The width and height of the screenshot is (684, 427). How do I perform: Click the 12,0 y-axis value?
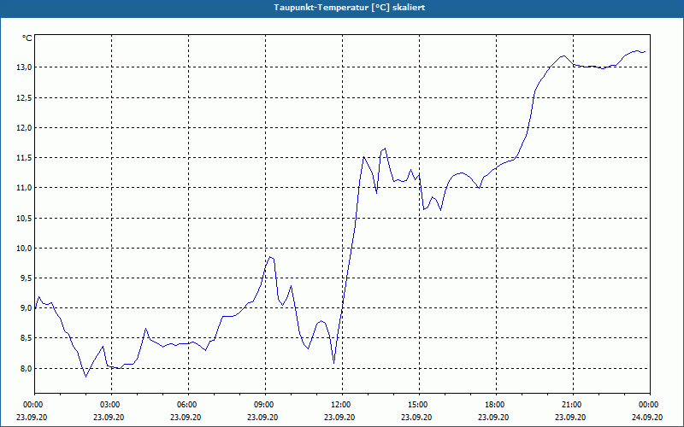click(x=25, y=127)
